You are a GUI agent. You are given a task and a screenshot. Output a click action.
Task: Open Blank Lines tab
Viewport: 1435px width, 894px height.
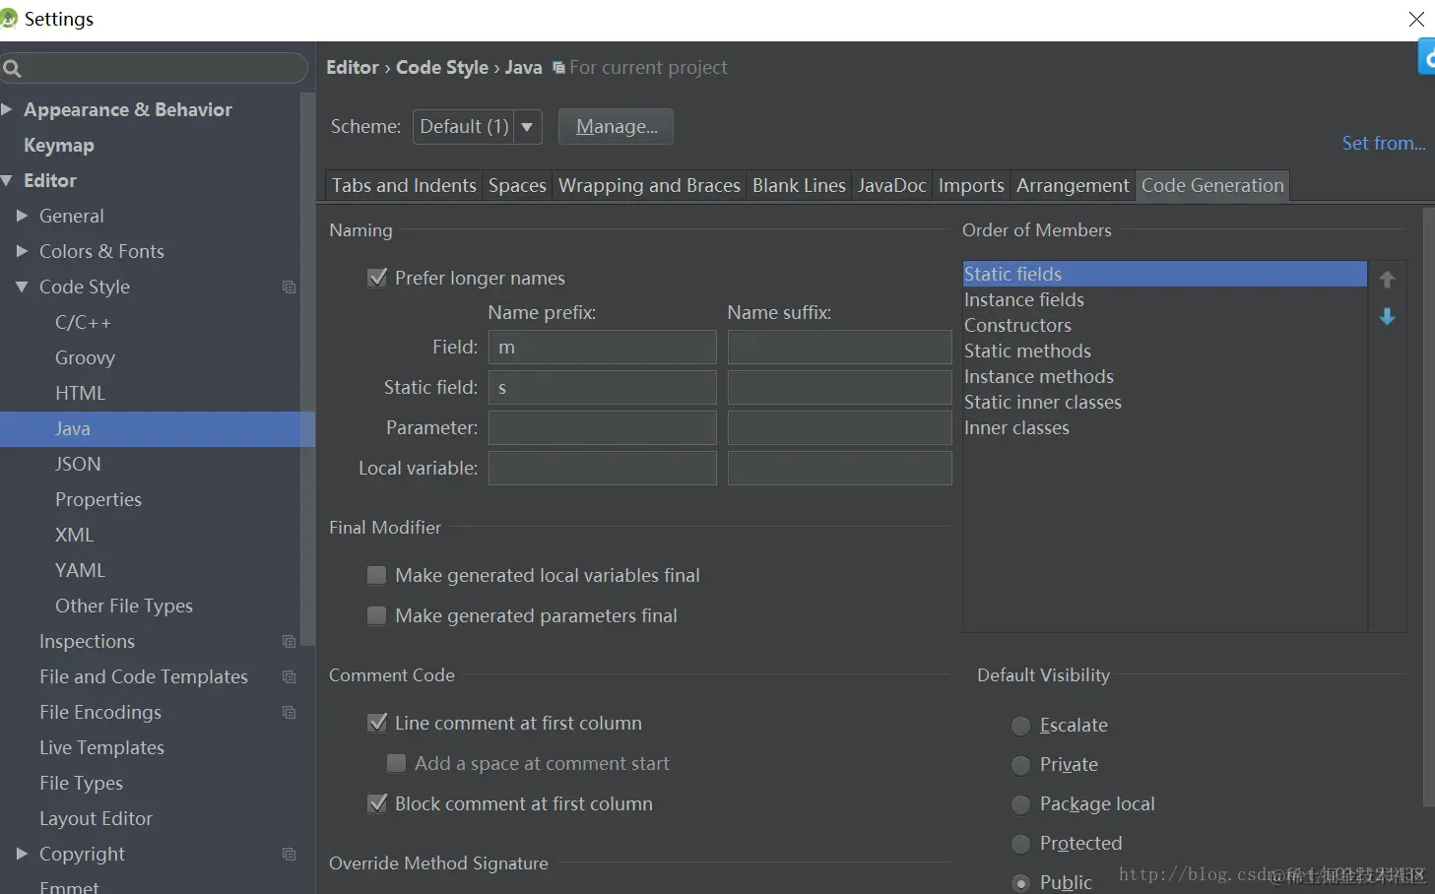tap(799, 185)
